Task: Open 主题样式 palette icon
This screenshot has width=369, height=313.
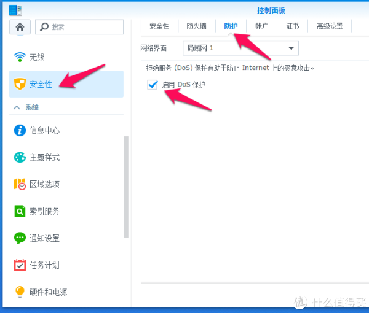Action: pyautogui.click(x=20, y=157)
